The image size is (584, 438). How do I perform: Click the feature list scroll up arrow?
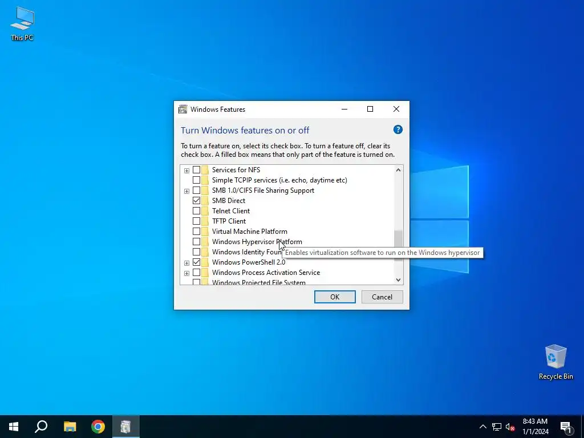click(x=398, y=170)
